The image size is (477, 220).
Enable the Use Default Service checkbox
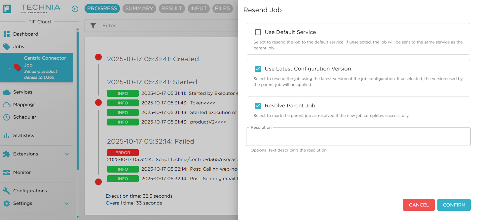[258, 32]
